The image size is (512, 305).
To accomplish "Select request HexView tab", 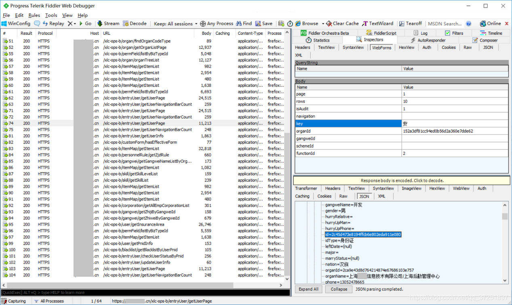I will pos(407,48).
